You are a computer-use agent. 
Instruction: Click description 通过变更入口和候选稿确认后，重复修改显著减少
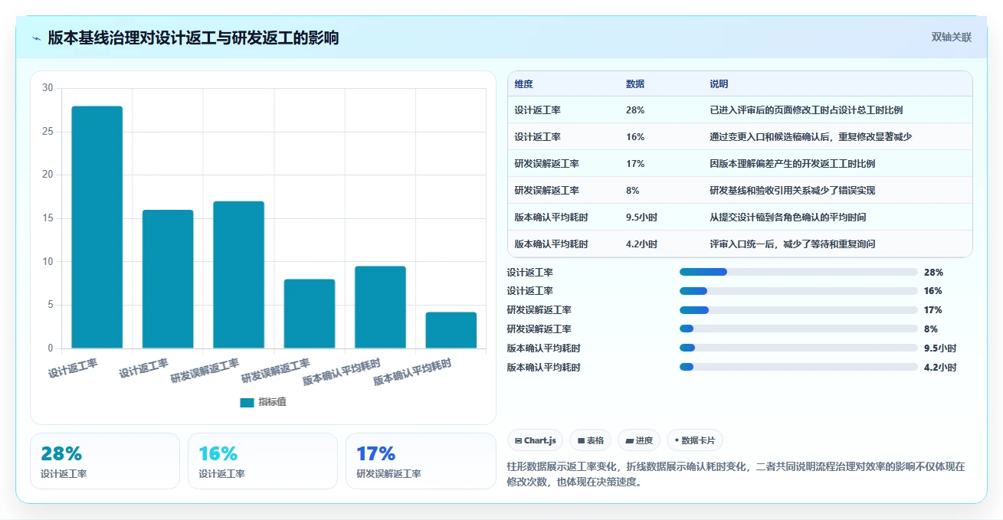tap(811, 137)
